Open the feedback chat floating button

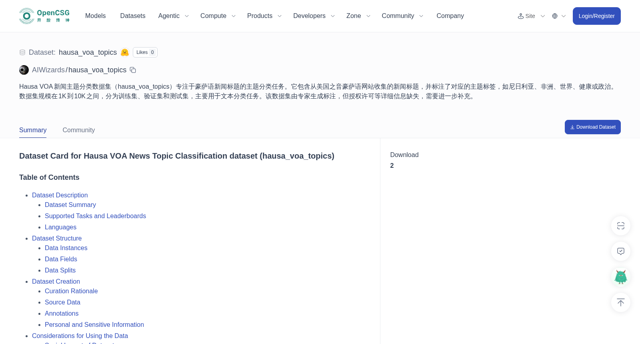point(621,251)
